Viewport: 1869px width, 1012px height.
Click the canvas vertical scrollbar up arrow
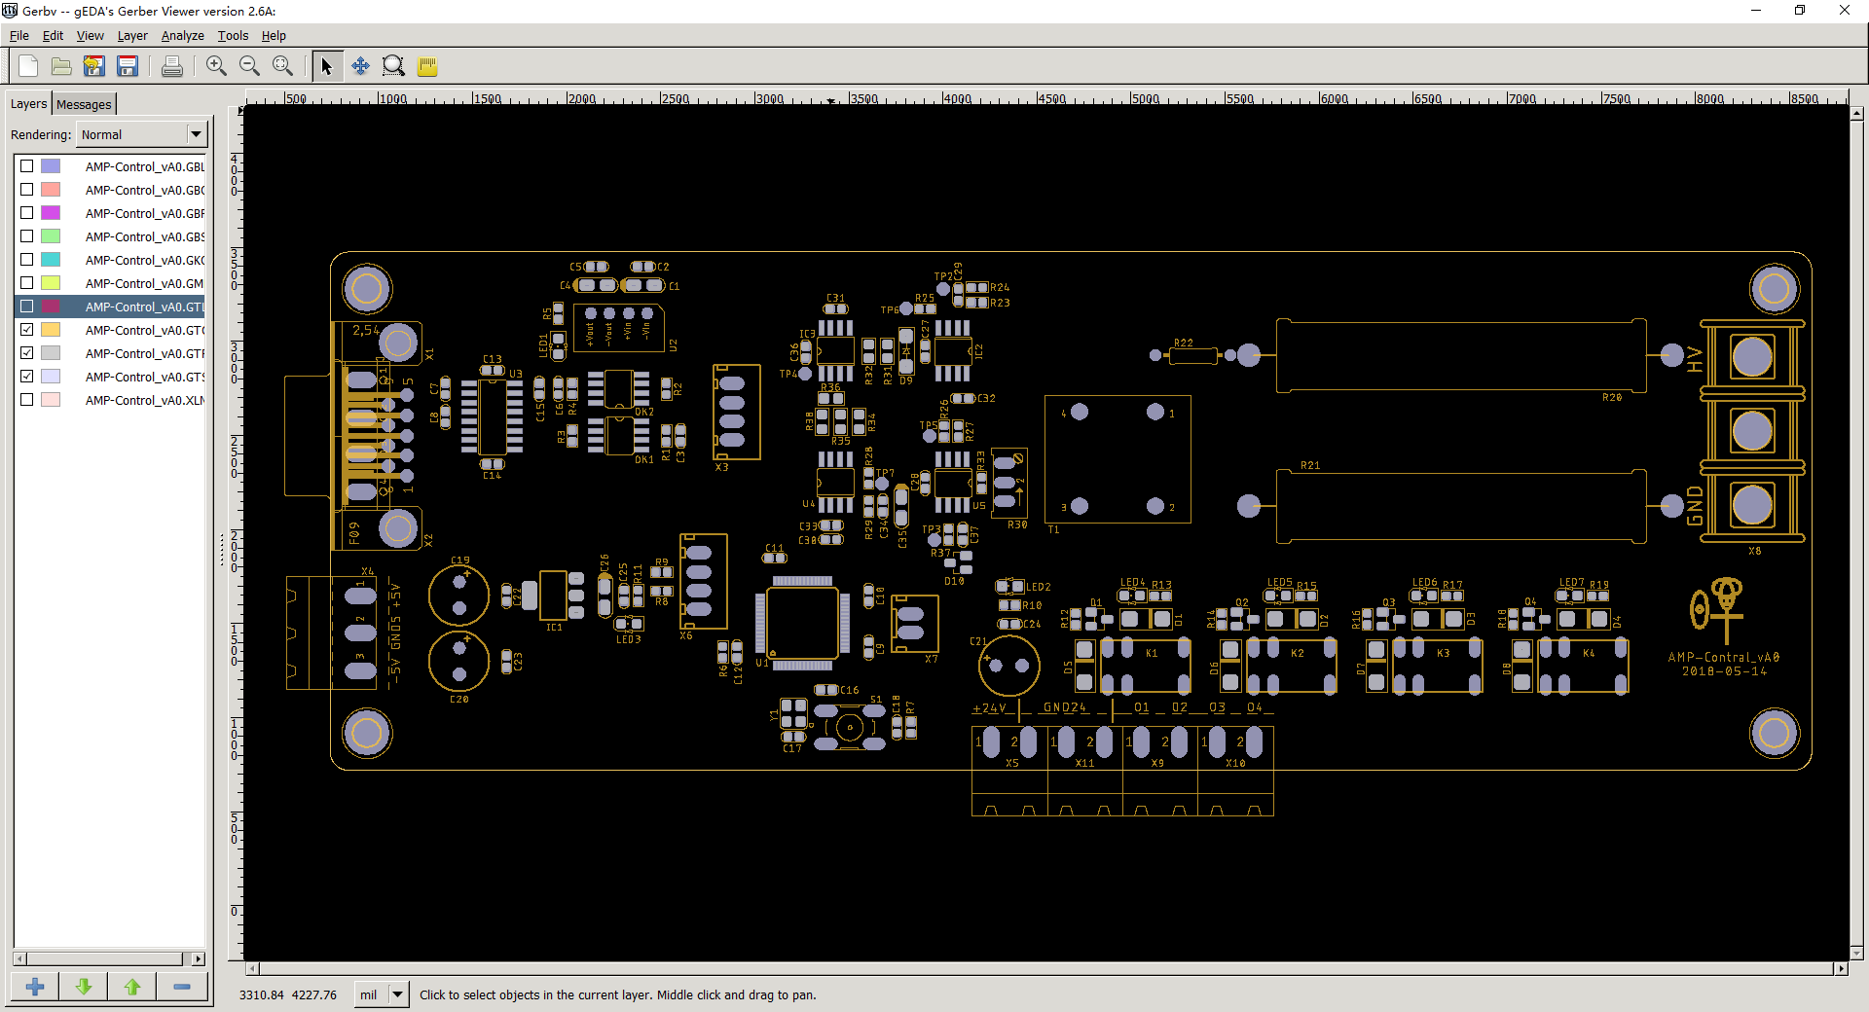(x=1856, y=112)
